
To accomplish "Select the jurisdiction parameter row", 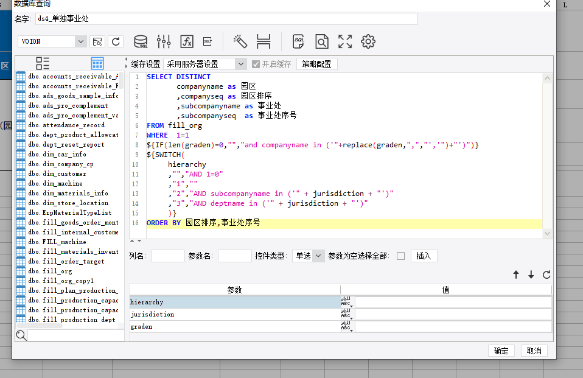I will (x=235, y=314).
